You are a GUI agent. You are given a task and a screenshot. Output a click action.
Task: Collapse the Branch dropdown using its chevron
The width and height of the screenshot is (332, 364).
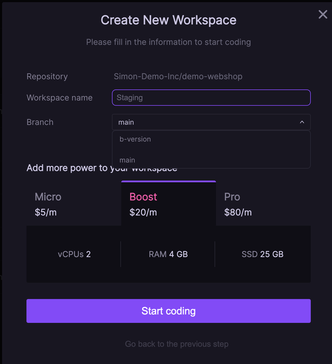click(x=302, y=122)
